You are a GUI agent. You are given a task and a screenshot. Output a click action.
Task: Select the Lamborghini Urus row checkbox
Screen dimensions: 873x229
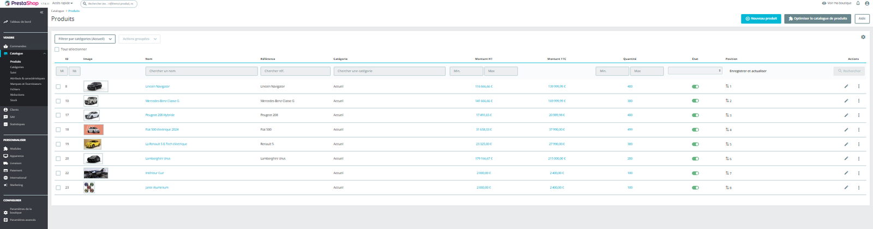tap(58, 158)
